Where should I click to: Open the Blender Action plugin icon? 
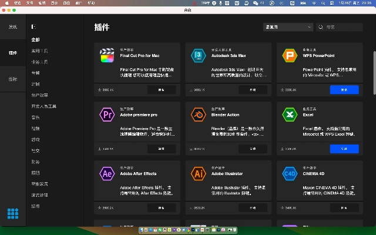click(198, 115)
